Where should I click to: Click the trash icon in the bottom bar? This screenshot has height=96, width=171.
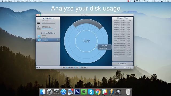click(x=131, y=67)
